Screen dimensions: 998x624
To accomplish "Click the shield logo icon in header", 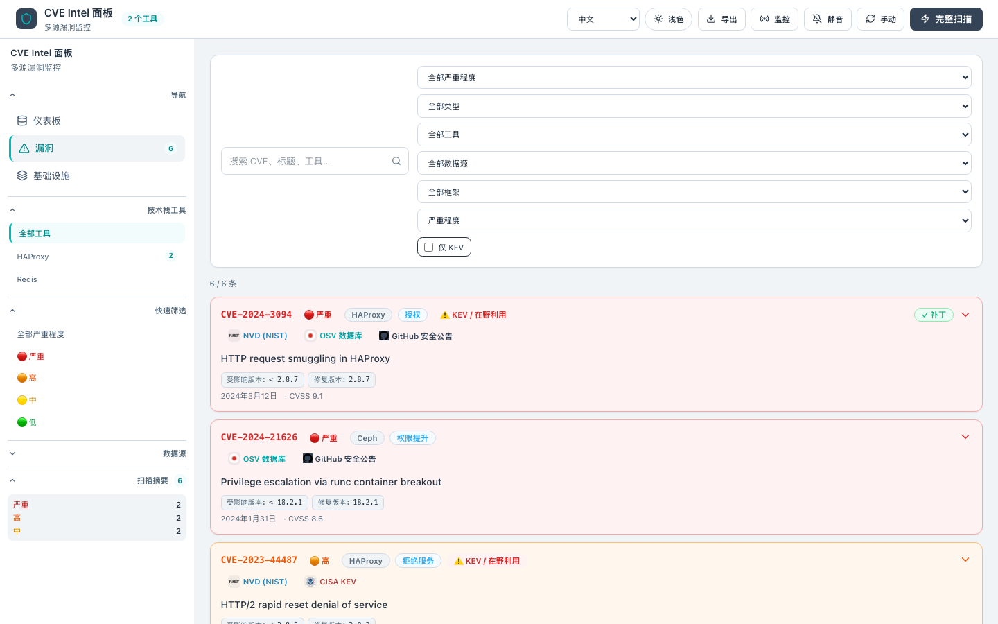I will [26, 19].
